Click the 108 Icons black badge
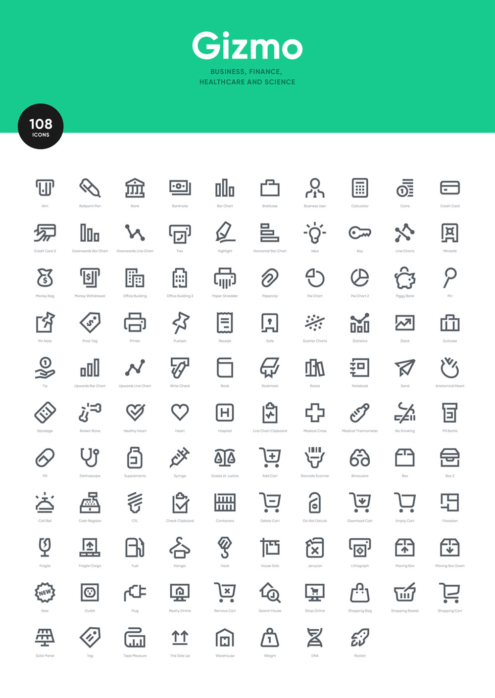 point(41,126)
